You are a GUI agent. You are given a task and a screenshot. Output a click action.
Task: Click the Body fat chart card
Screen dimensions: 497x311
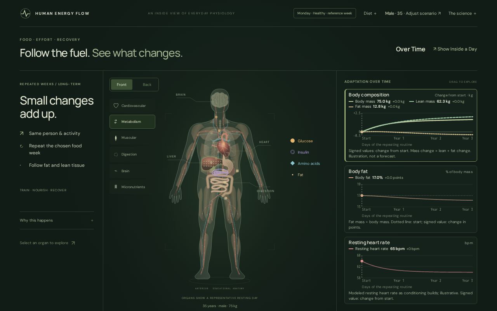click(x=410, y=199)
